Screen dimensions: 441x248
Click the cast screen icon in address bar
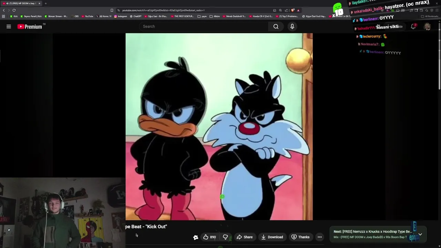coord(275,10)
